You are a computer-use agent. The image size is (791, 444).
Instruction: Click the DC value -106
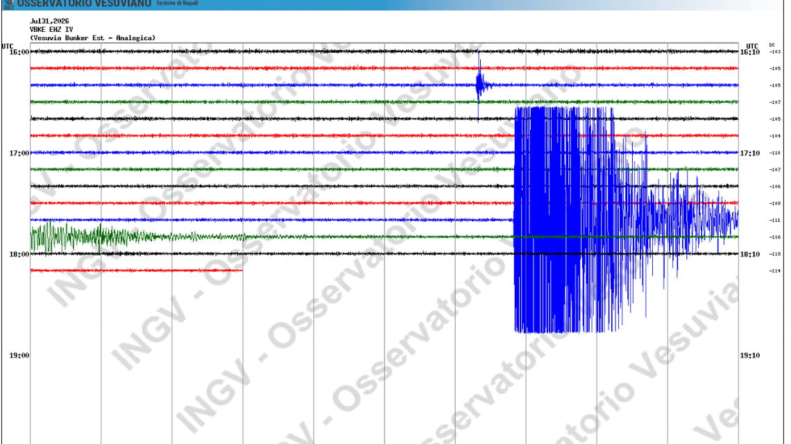click(x=775, y=186)
